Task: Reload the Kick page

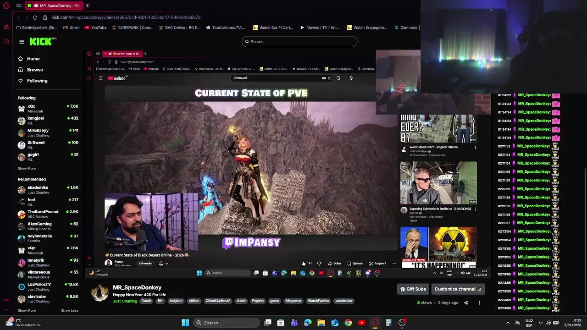Action: pos(35,17)
